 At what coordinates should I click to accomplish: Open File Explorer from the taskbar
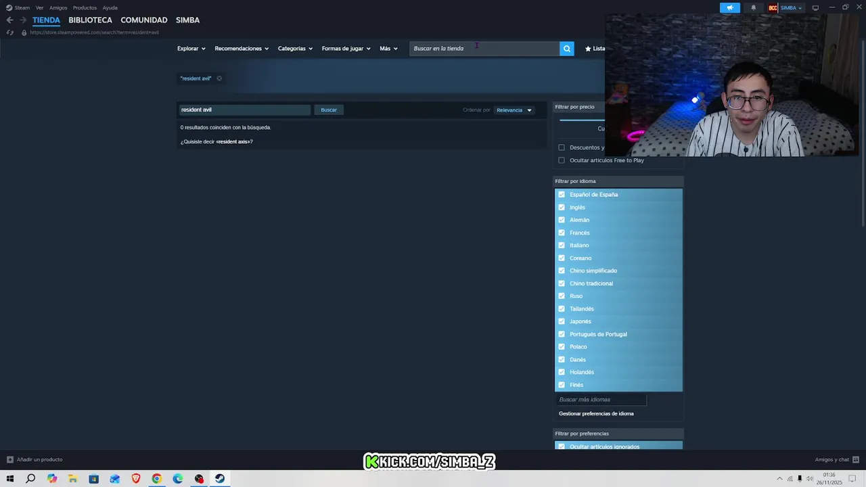coord(73,479)
